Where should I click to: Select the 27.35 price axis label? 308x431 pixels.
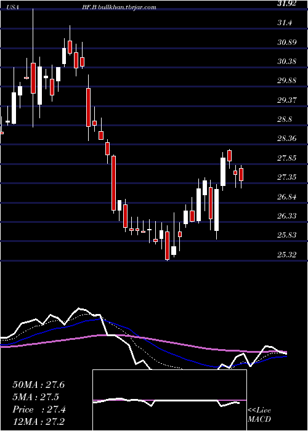(288, 177)
